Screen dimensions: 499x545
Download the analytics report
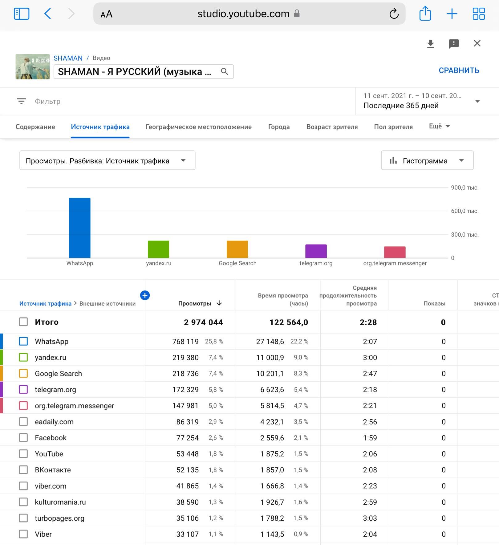click(x=431, y=44)
